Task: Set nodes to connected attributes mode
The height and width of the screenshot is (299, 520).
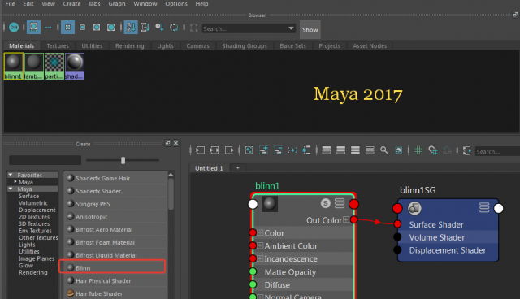Action: coord(341,150)
